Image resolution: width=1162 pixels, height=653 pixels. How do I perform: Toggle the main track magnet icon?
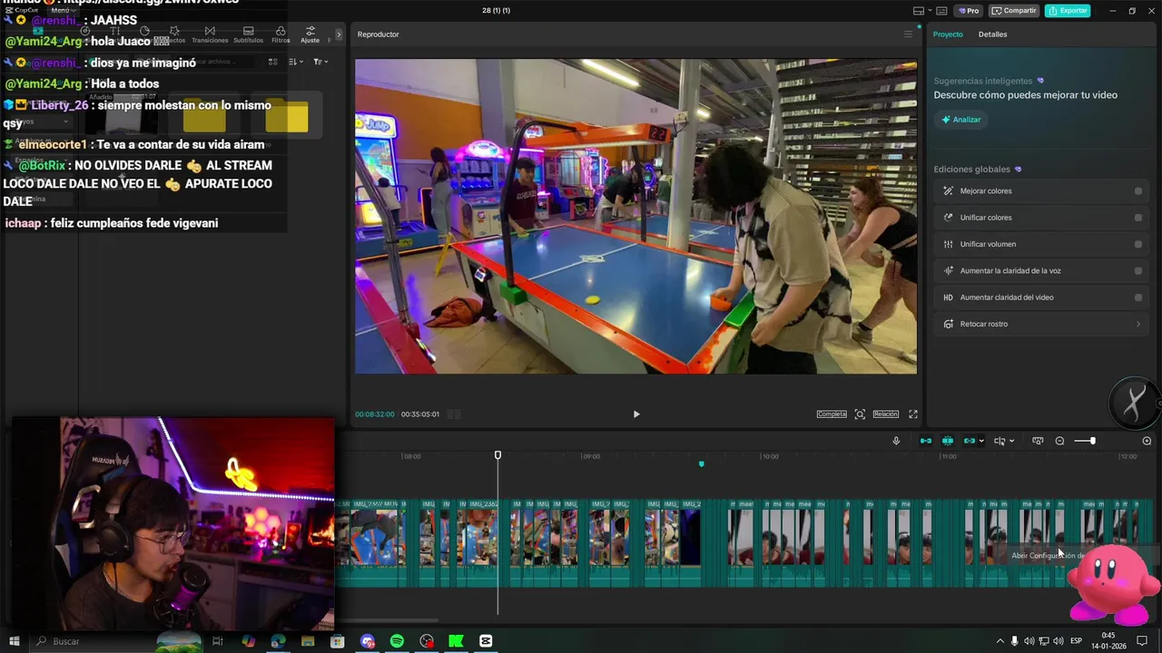point(926,441)
